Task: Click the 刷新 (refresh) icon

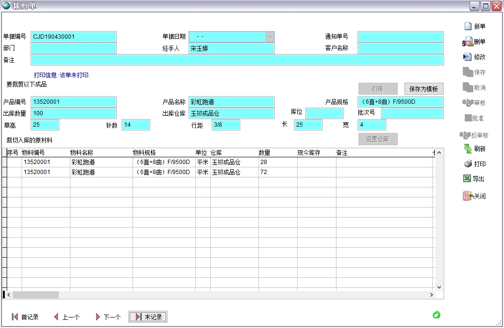Action: 468,149
